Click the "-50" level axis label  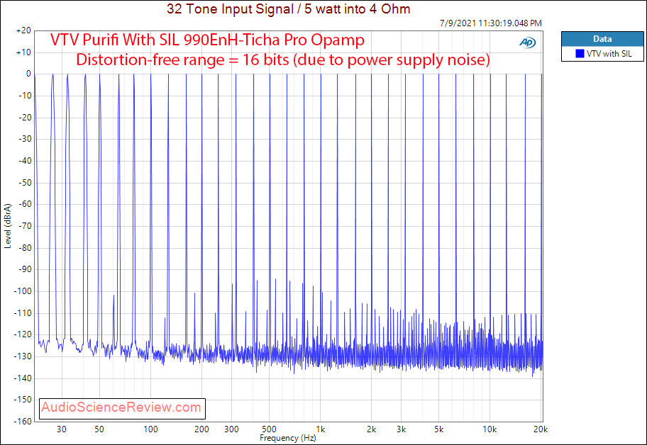pyautogui.click(x=25, y=183)
